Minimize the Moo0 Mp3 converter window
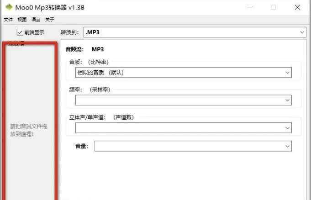 pyautogui.click(x=250, y=8)
